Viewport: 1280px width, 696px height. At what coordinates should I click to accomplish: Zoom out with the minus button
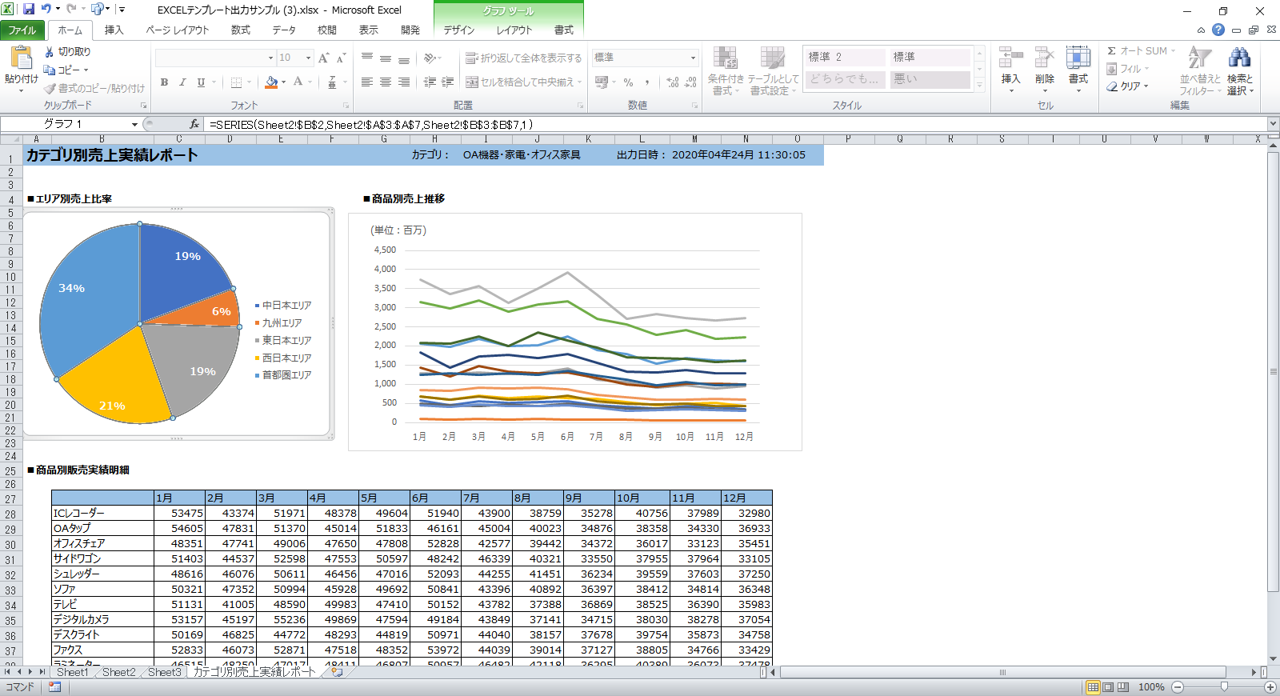tap(1178, 686)
